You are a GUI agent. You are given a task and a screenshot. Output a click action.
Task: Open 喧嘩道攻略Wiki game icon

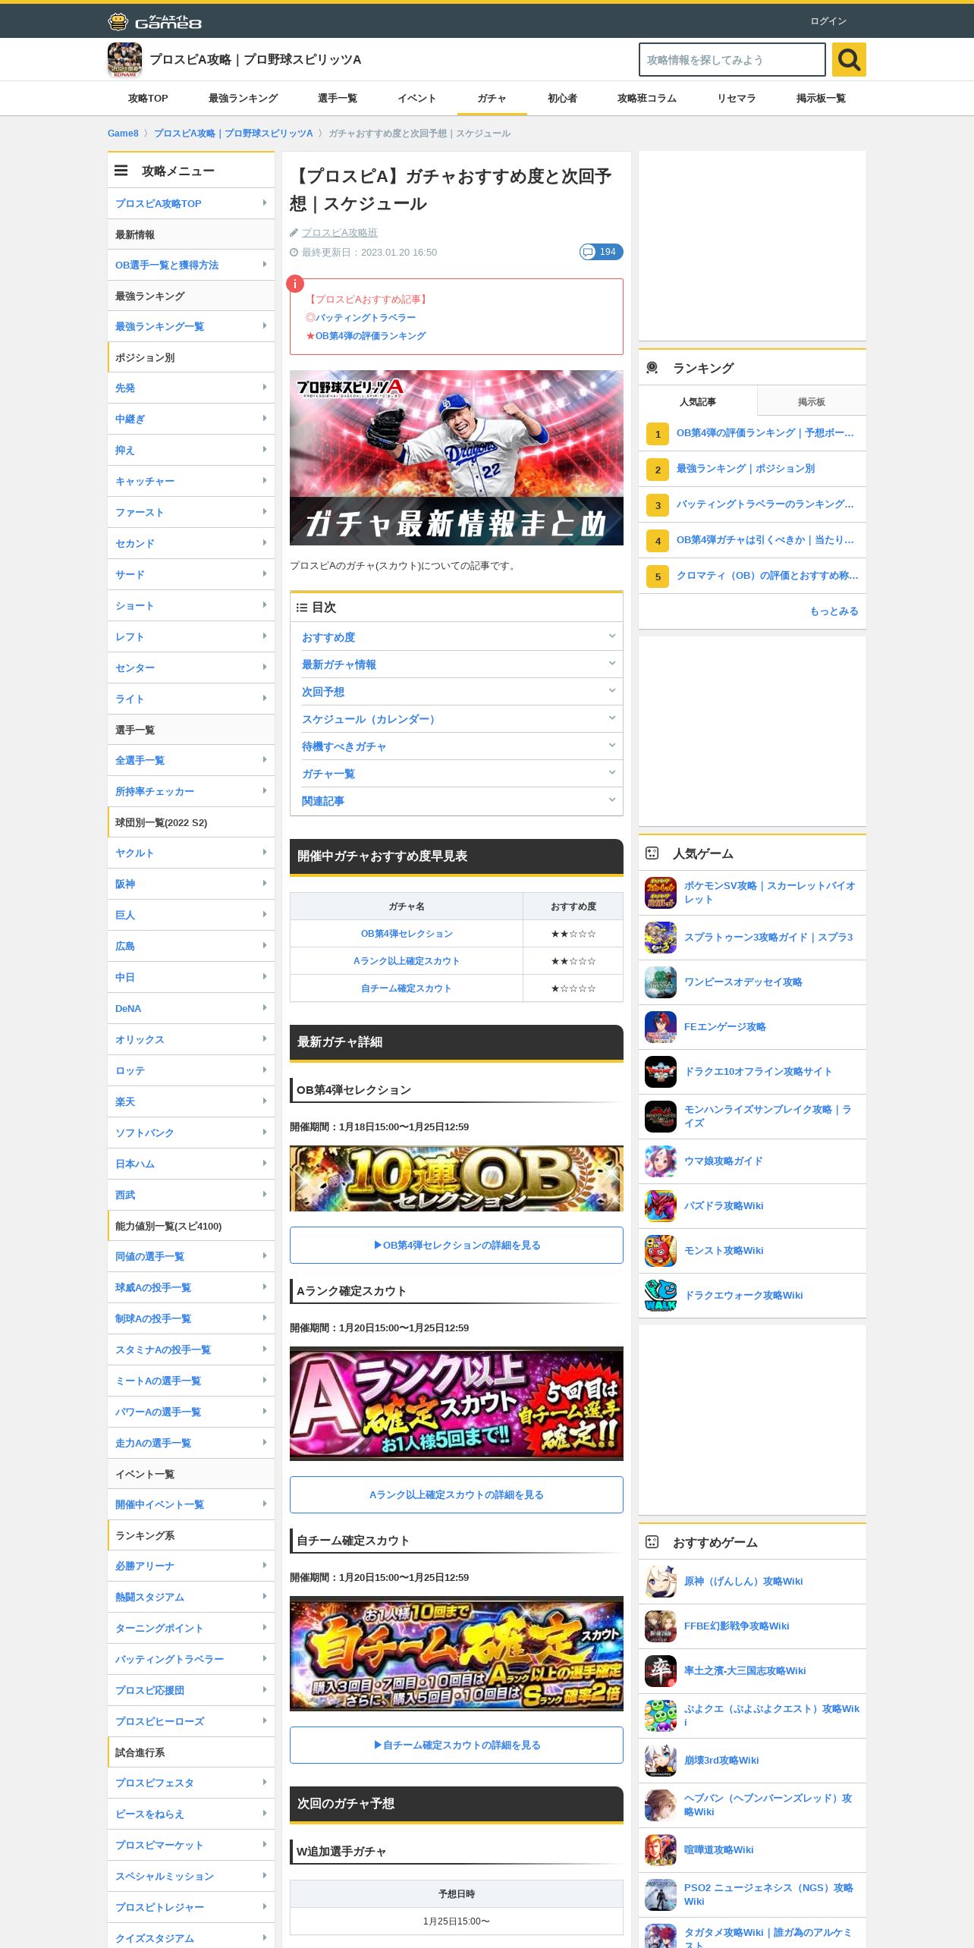[x=660, y=1850]
